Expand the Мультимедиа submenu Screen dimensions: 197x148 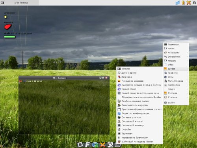click(176, 81)
